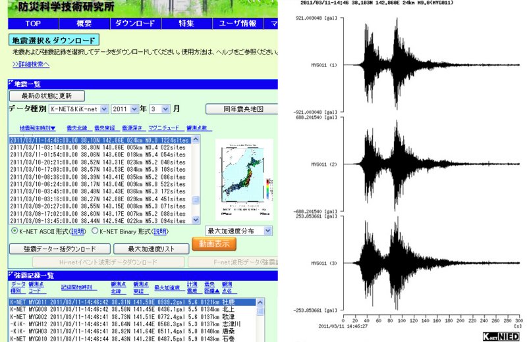Click the Japan acceleration map thumbnail
This screenshot has height=342, width=527.
244,180
